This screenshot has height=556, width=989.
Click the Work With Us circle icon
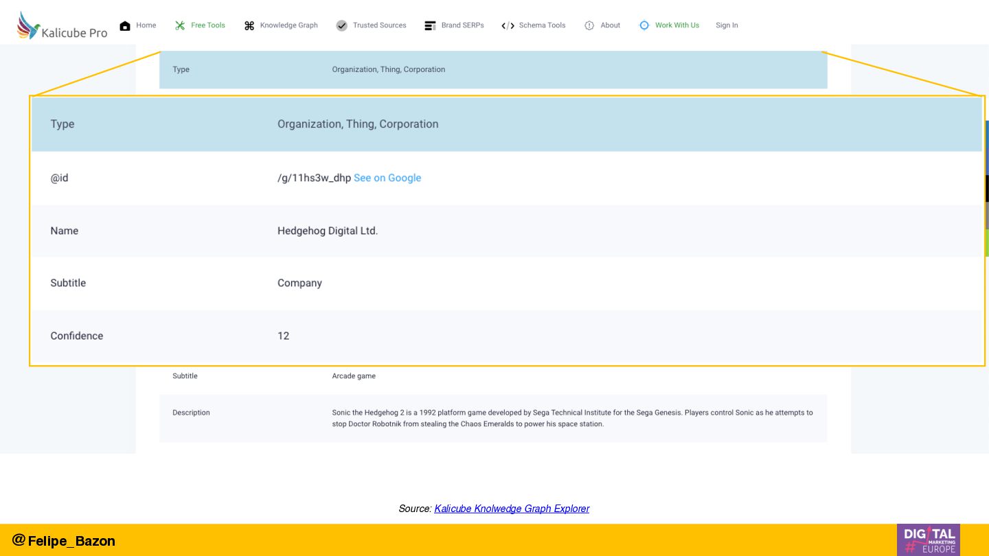pyautogui.click(x=644, y=25)
